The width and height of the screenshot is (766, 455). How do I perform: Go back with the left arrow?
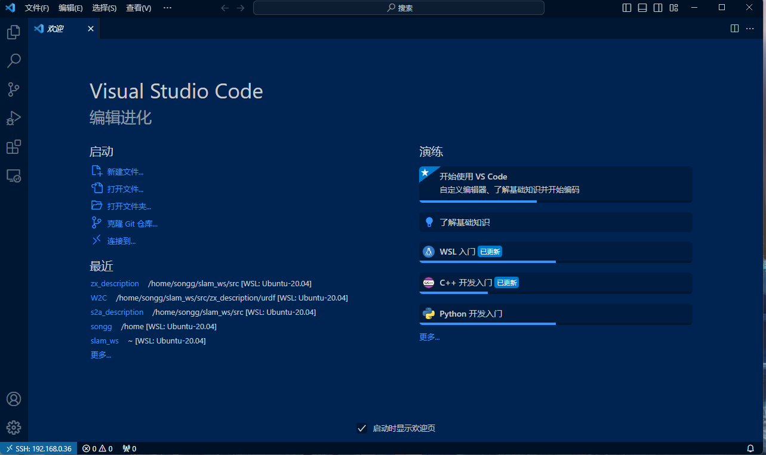pyautogui.click(x=225, y=8)
